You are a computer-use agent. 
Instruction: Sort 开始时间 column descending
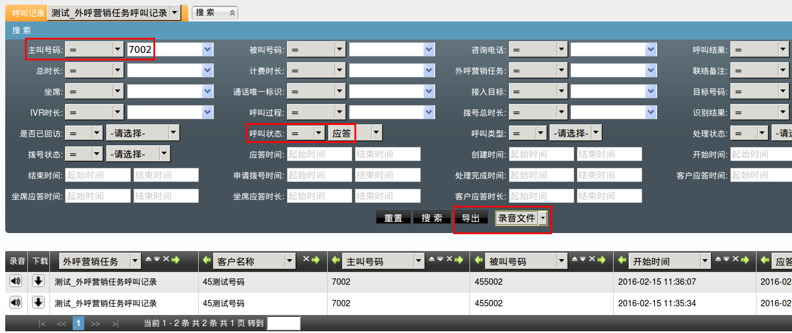click(728, 259)
